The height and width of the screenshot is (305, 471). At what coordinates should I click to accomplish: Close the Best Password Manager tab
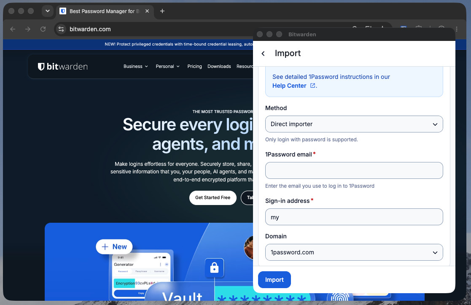coord(147,11)
